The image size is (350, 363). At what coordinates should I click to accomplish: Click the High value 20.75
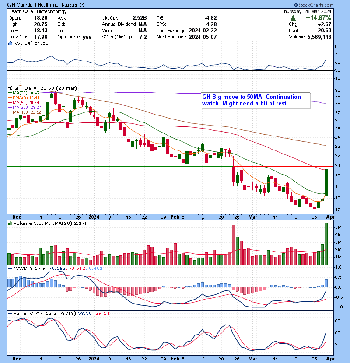point(41,24)
